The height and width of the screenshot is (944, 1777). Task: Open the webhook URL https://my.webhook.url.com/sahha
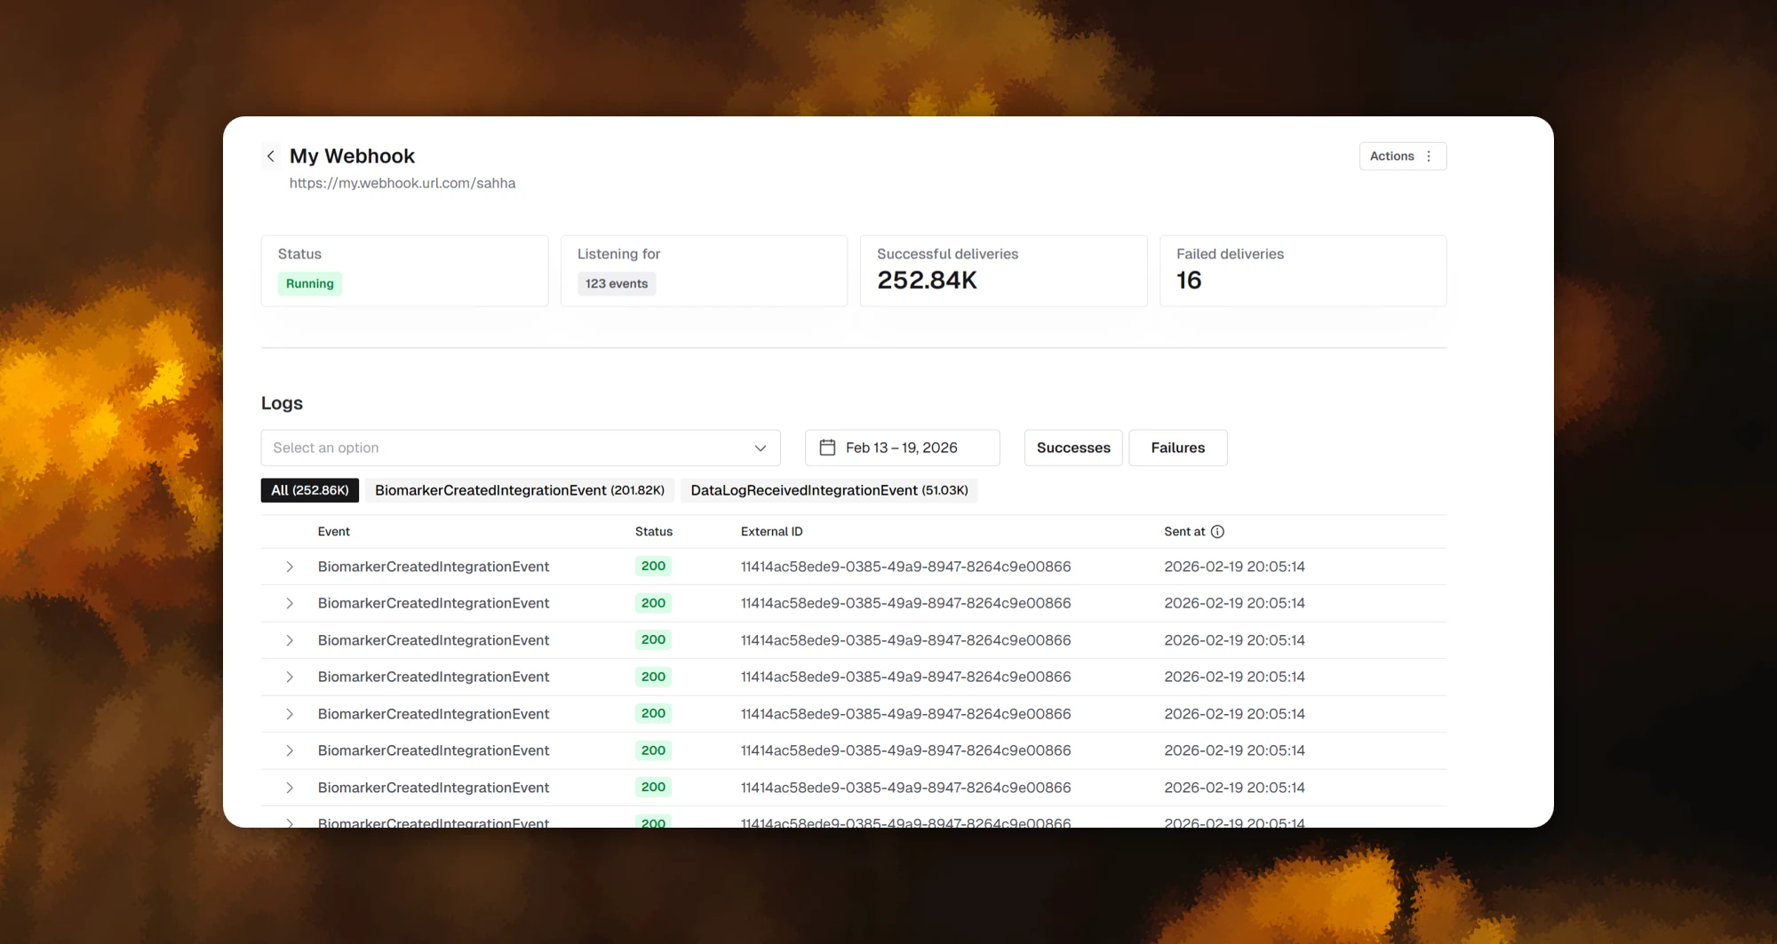click(x=402, y=183)
